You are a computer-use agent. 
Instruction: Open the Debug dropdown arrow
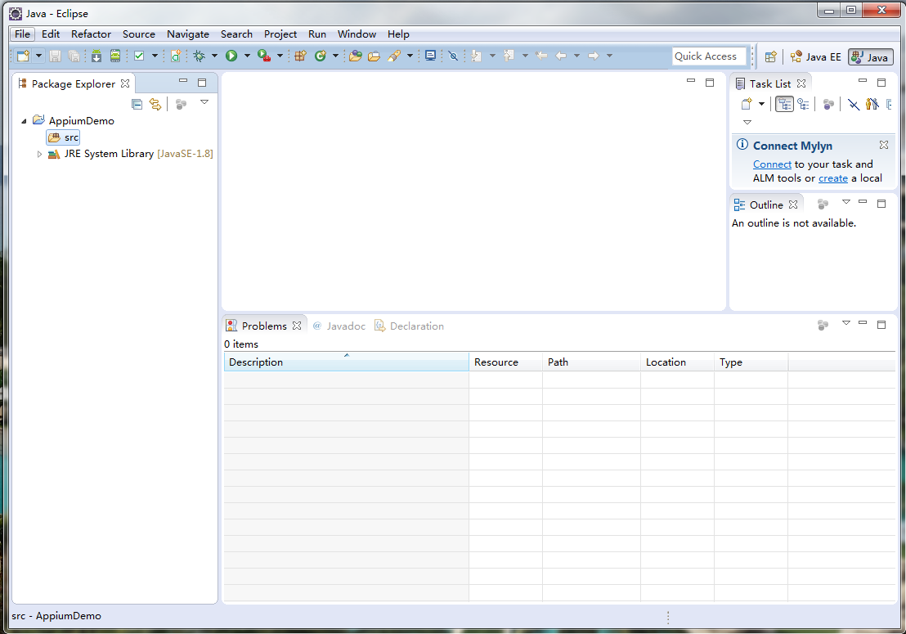coord(214,56)
